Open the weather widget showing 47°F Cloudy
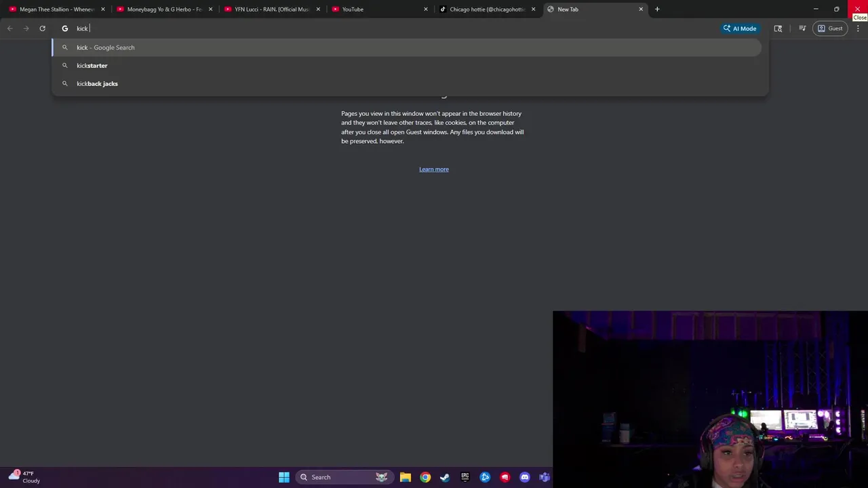Viewport: 868px width, 488px height. [24, 477]
